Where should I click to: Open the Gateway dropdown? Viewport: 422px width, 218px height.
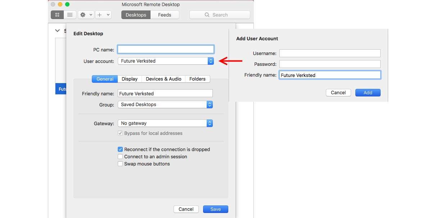tap(165, 123)
